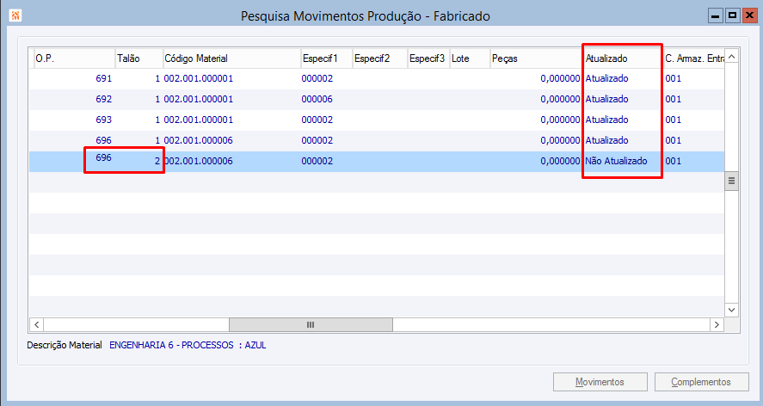The width and height of the screenshot is (763, 406).
Task: Click the Peças column header
Action: [x=536, y=58]
